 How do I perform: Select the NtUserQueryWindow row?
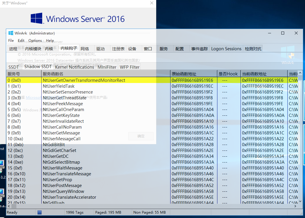click(152, 191)
